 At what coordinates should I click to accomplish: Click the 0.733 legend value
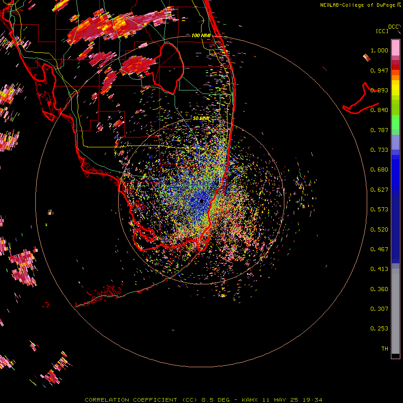click(x=379, y=150)
